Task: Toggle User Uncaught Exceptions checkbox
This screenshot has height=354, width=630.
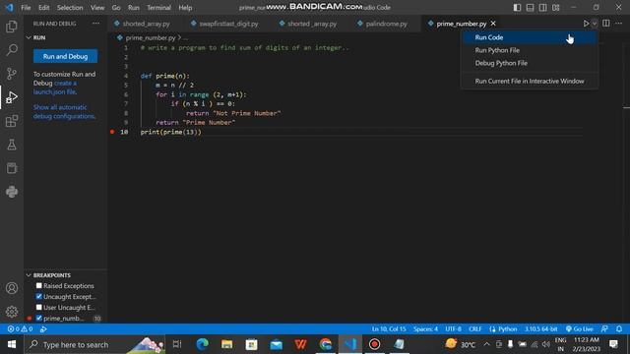Action: pos(39,308)
